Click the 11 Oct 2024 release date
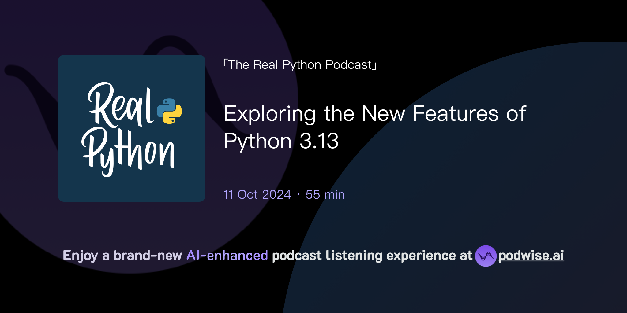 [x=257, y=194]
